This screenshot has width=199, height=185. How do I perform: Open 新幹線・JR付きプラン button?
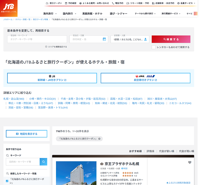[52, 78]
